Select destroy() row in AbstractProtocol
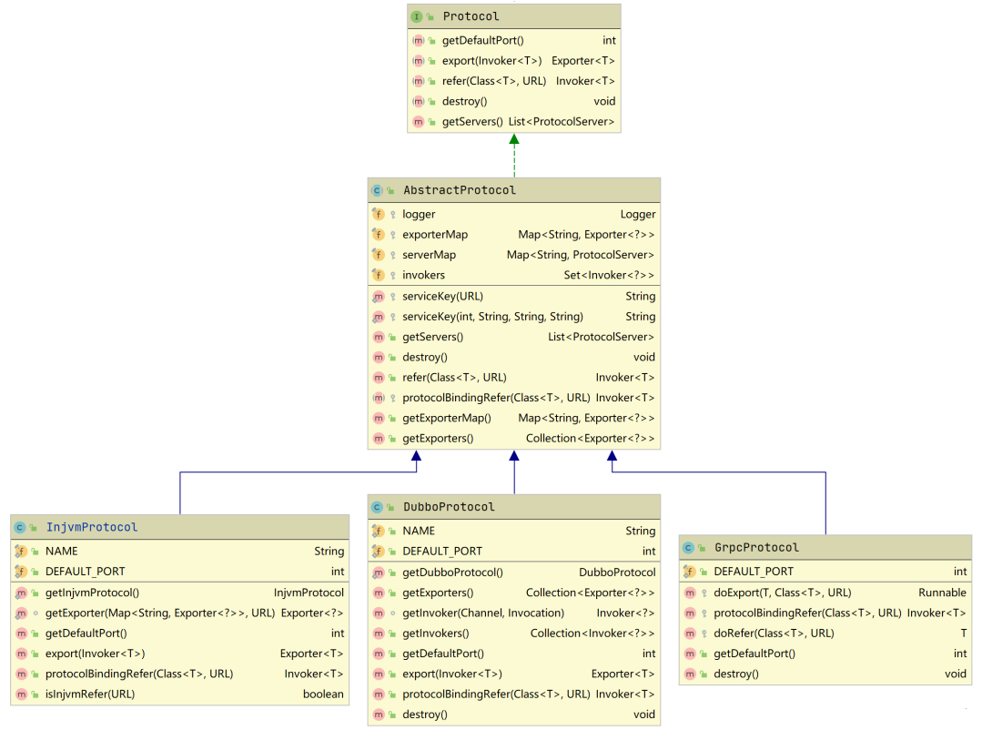The width and height of the screenshot is (982, 730). click(514, 358)
